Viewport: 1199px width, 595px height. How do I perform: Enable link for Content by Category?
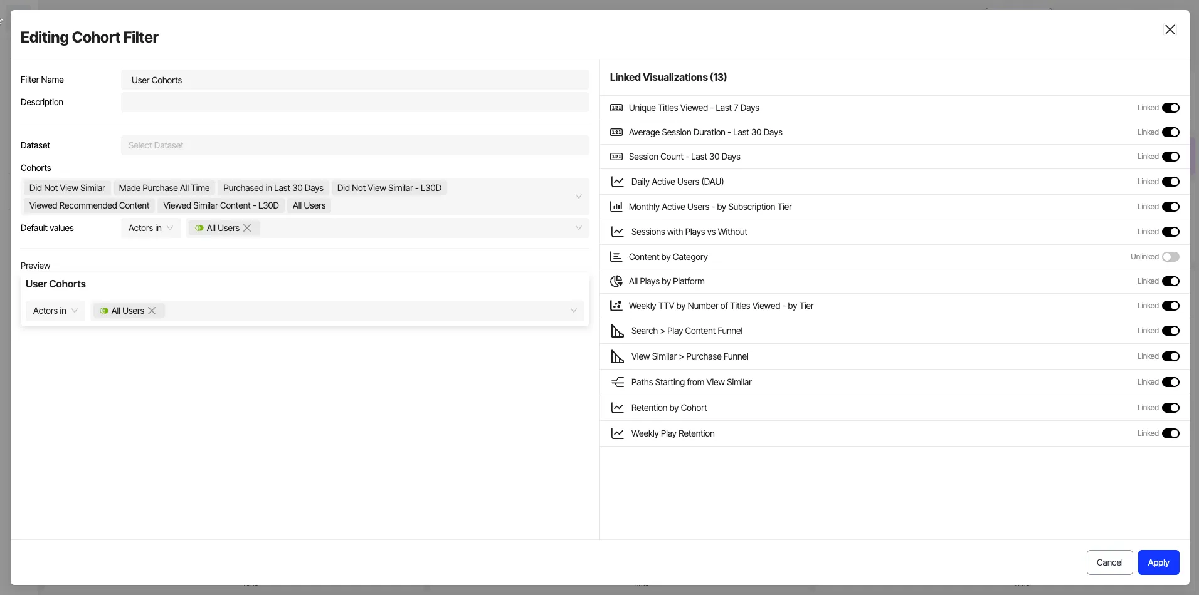[x=1171, y=257]
